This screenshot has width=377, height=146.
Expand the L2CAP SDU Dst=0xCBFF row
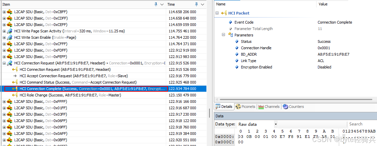click(4, 12)
